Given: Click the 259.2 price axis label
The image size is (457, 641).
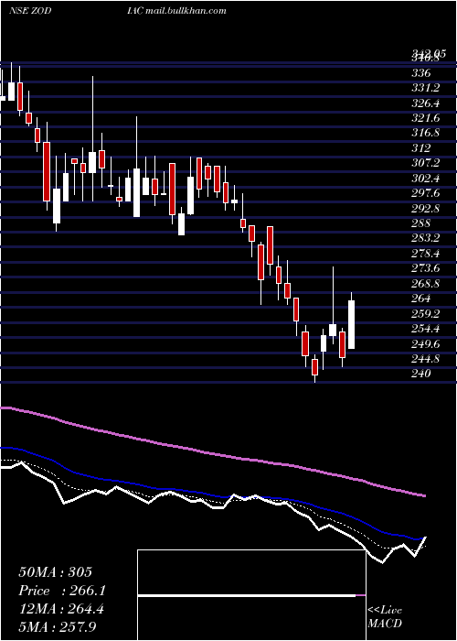Looking at the screenshot, I should point(426,313).
